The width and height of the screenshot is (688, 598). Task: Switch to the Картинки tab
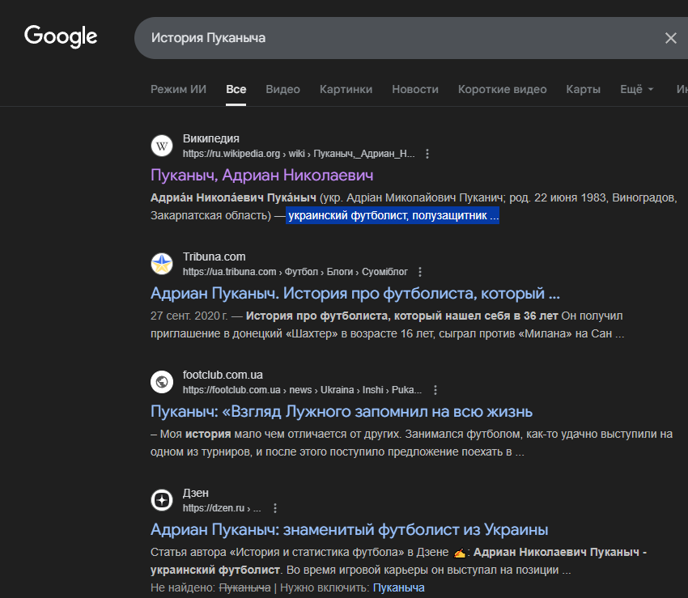tap(346, 89)
